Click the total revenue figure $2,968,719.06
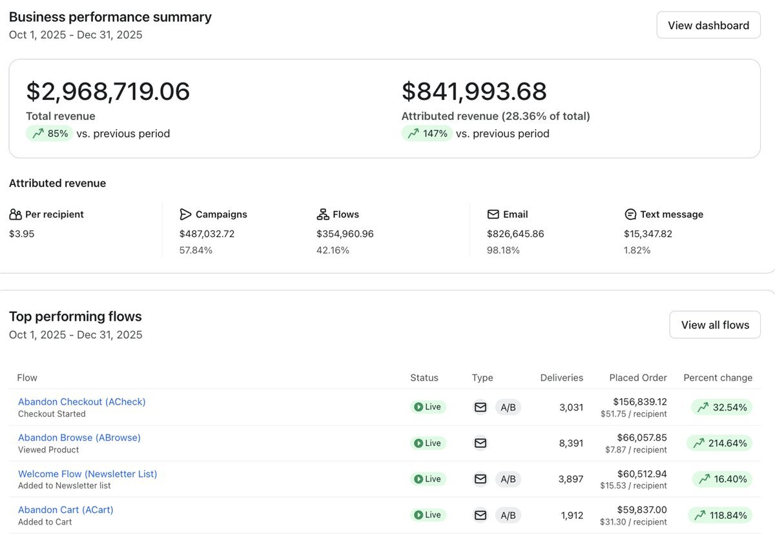775x535 pixels. click(108, 91)
